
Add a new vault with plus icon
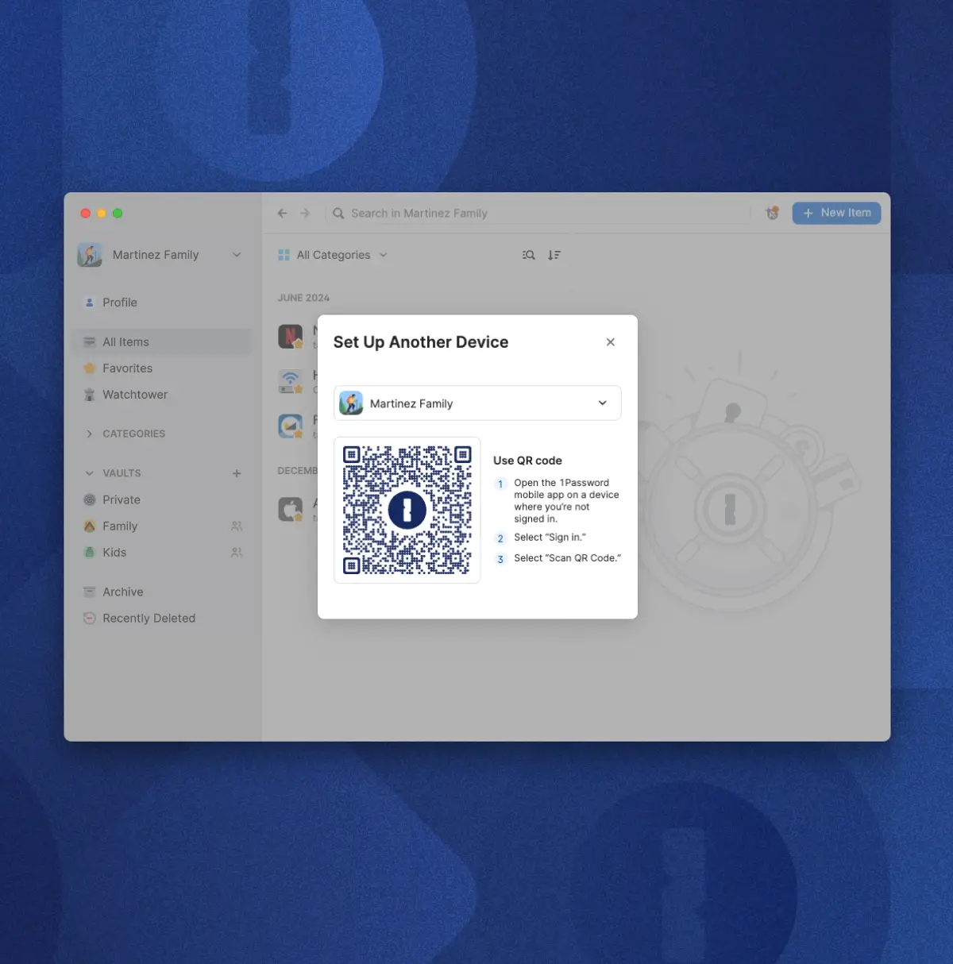point(237,473)
